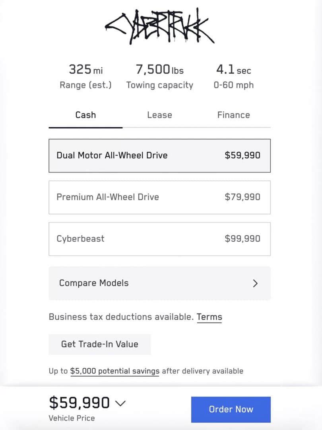Click the 4.1 sec 0-60 mph stat

click(x=234, y=76)
